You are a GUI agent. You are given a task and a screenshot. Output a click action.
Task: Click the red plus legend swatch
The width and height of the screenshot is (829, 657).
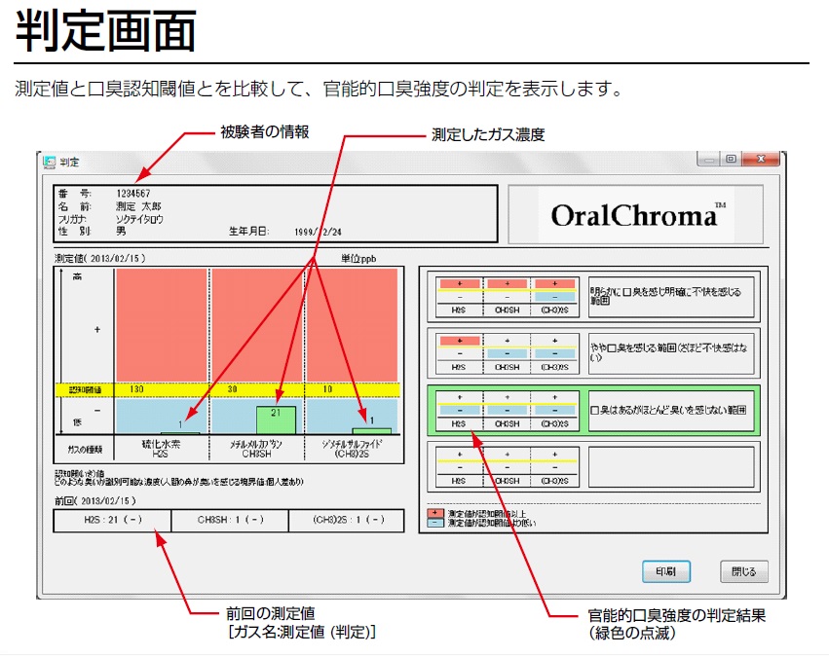[x=433, y=513]
